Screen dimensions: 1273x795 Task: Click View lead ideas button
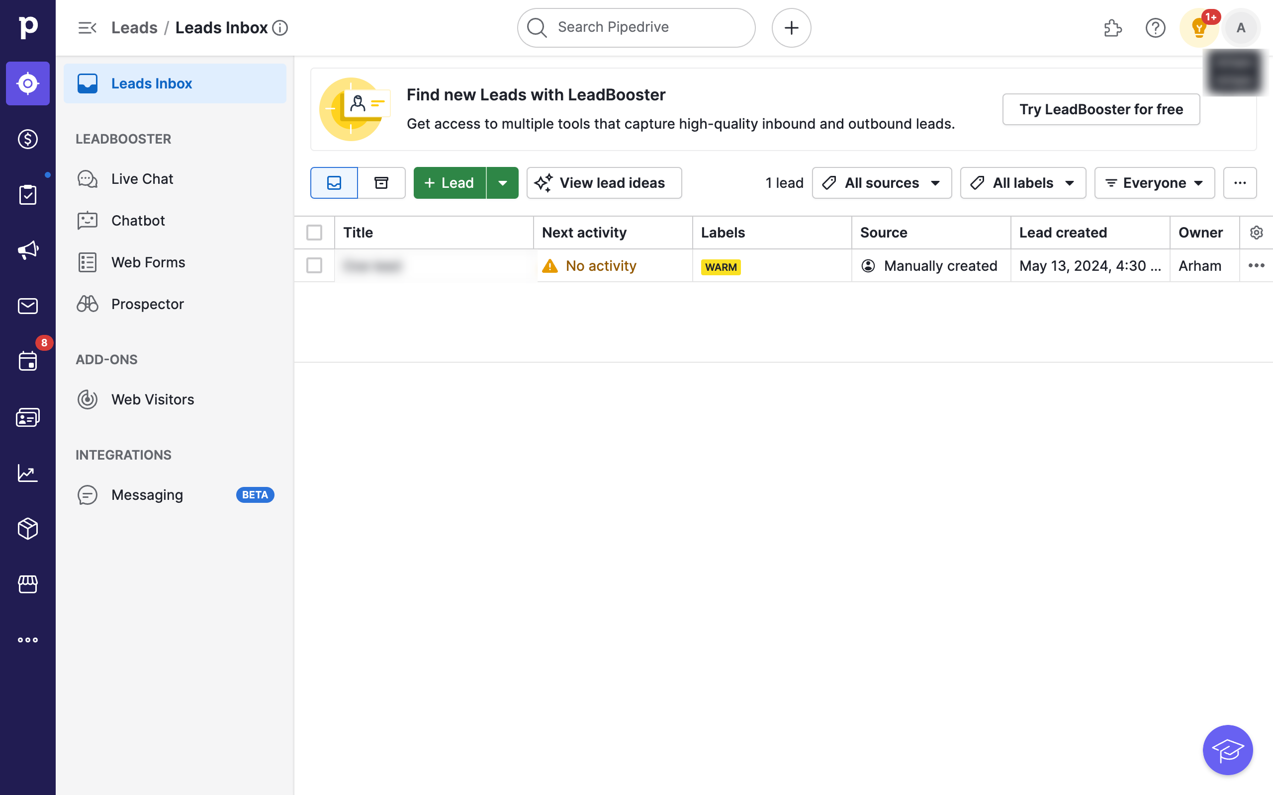click(x=604, y=183)
